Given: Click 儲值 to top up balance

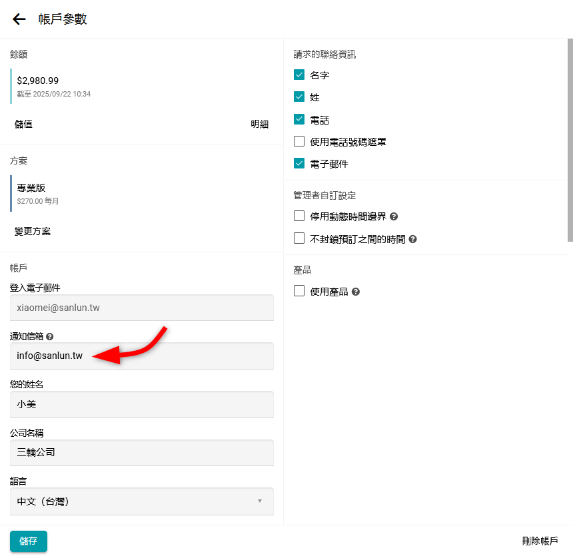Looking at the screenshot, I should [23, 124].
